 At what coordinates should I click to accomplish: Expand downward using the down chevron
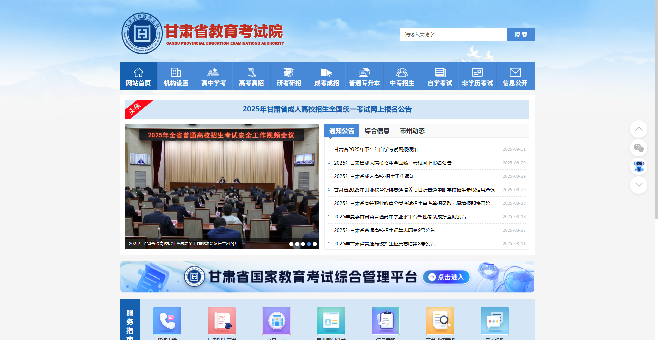[639, 185]
